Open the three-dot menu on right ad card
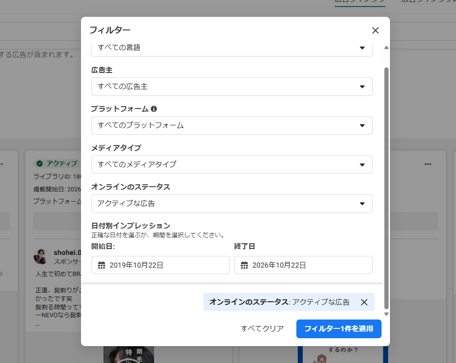 click(428, 164)
